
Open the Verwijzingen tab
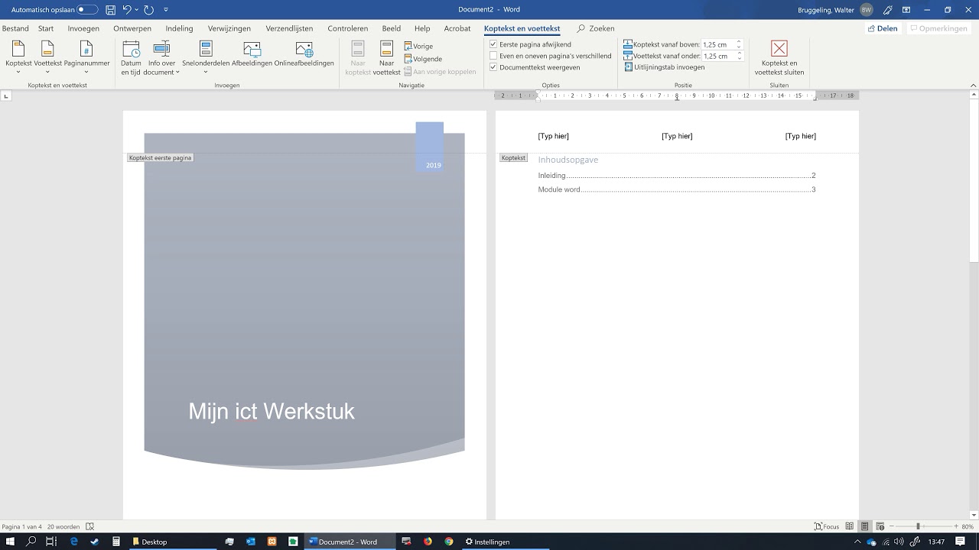(x=229, y=28)
